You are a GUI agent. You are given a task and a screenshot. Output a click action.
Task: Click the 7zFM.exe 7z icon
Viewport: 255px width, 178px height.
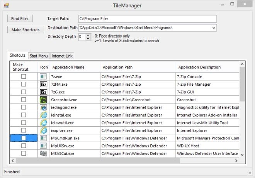pos(43,84)
